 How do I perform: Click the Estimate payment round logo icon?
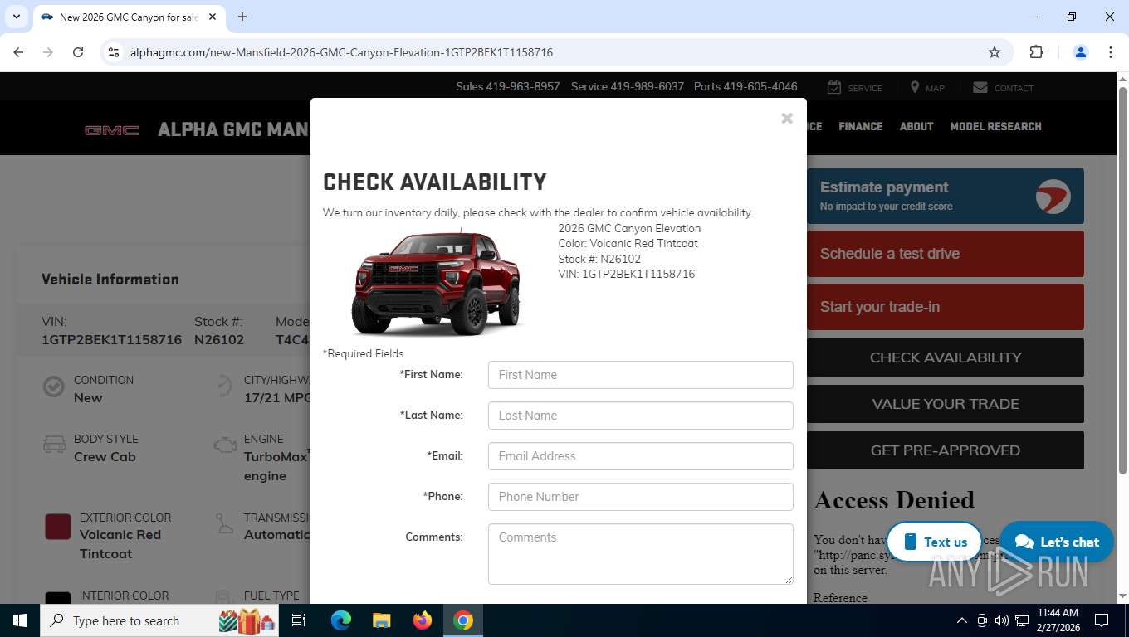point(1053,197)
